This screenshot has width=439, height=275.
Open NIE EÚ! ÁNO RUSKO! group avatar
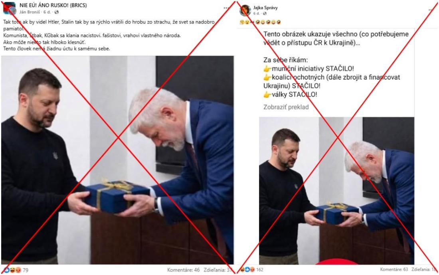(9, 8)
